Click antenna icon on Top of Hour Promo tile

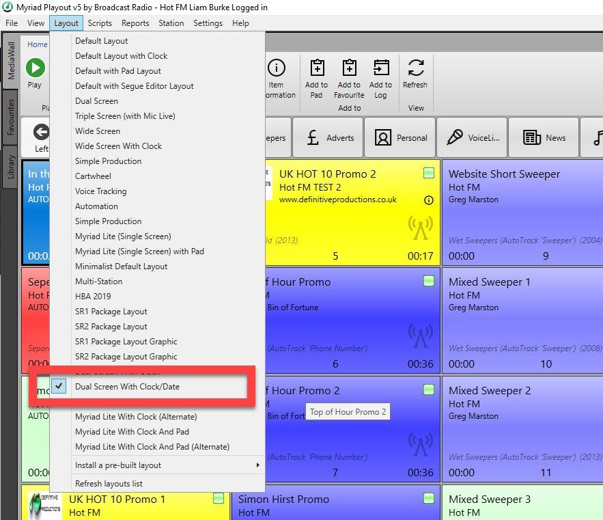(421, 336)
